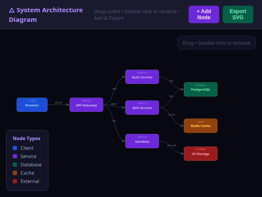Click the S3 Storage node
The height and width of the screenshot is (197, 262).
click(200, 154)
